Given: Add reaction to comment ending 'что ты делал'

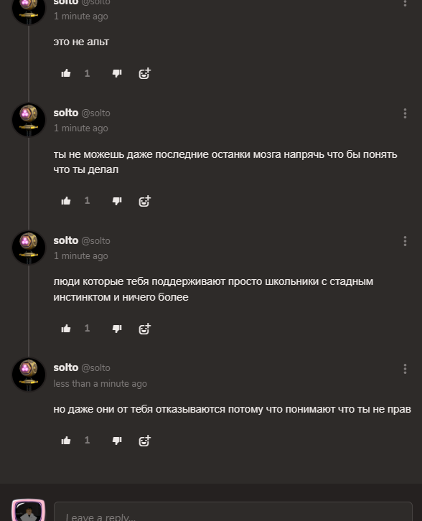Looking at the screenshot, I should [144, 201].
